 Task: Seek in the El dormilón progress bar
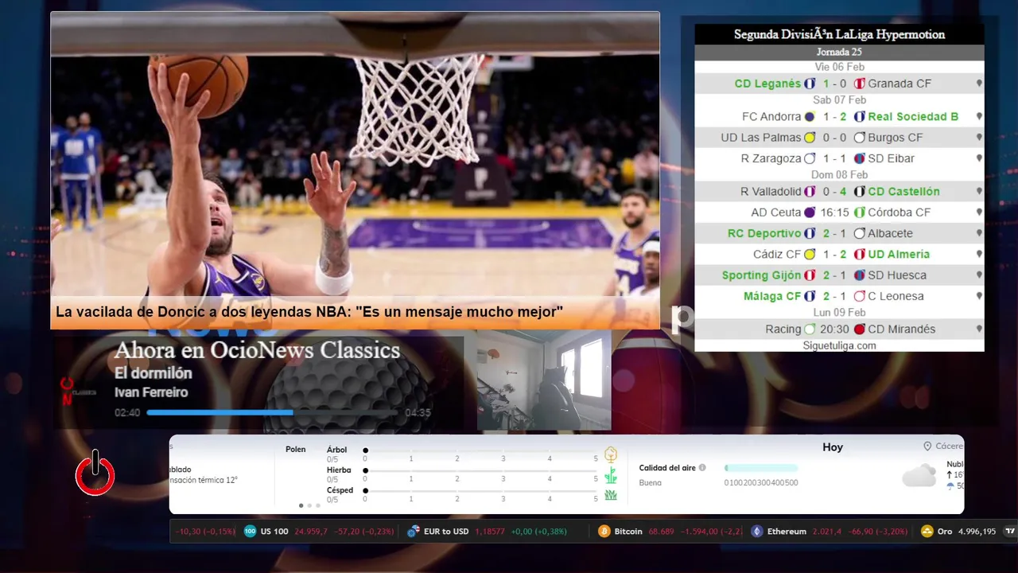click(273, 412)
